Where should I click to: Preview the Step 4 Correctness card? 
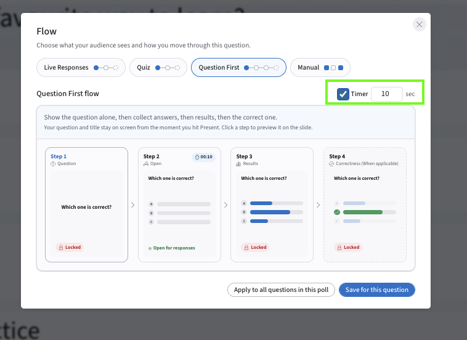365,205
